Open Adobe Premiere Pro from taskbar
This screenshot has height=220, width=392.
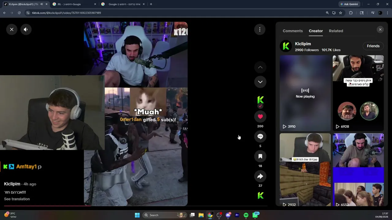coord(237,215)
